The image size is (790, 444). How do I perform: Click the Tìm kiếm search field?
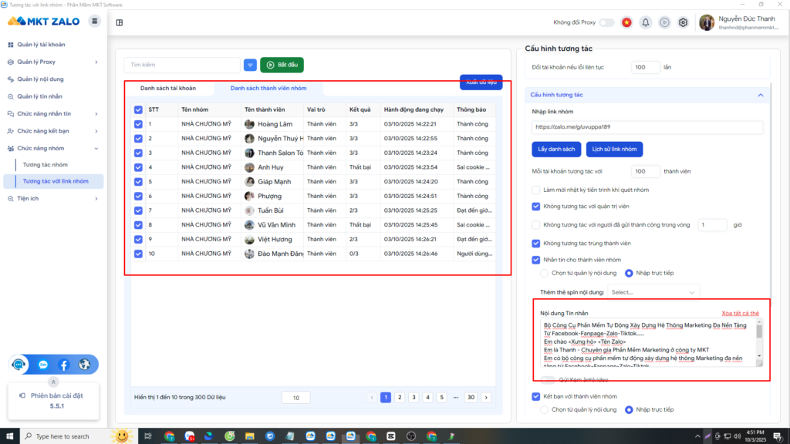pyautogui.click(x=182, y=65)
